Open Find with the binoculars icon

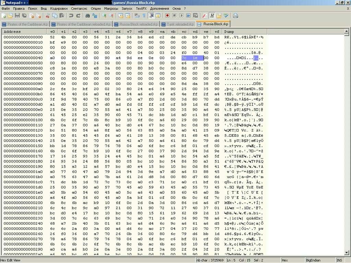pos(87,16)
